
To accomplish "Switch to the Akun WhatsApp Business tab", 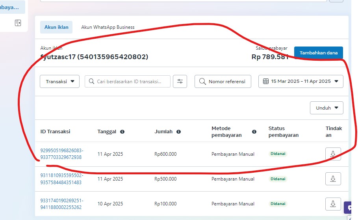I will 108,27.
